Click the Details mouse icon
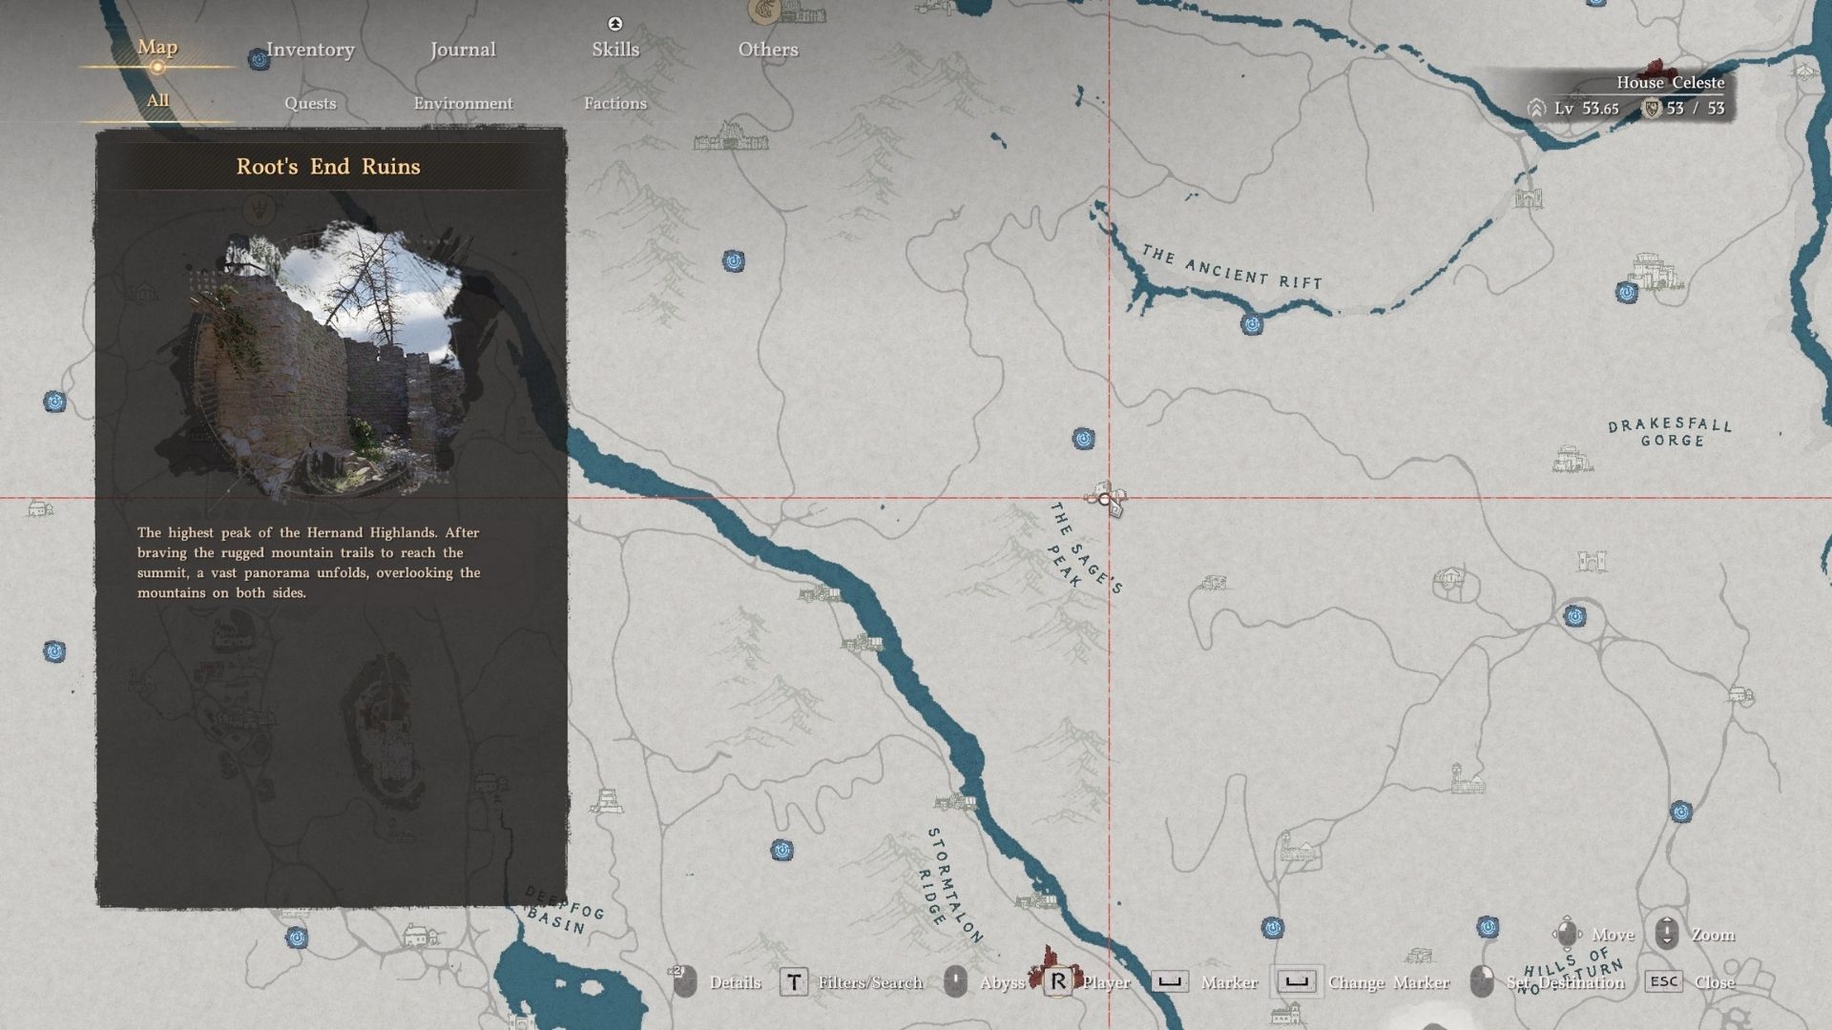Image resolution: width=1832 pixels, height=1030 pixels. [x=685, y=981]
